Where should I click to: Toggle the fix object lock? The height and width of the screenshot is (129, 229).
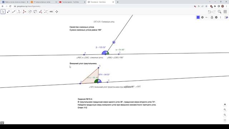pyautogui.click(x=212, y=18)
